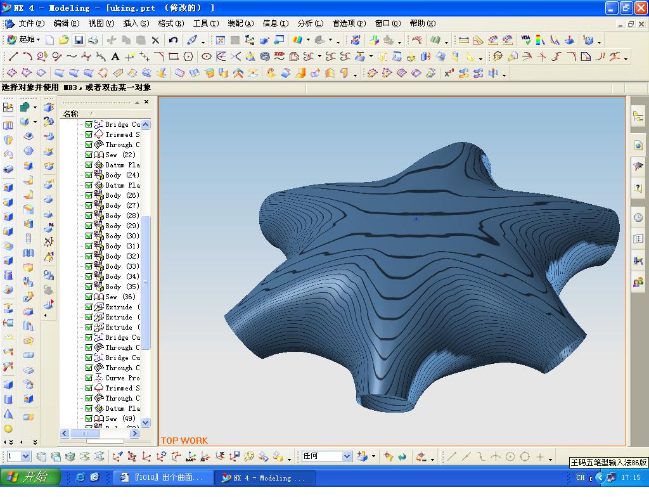Uncheck the Body (24) checkbox

[x=89, y=175]
